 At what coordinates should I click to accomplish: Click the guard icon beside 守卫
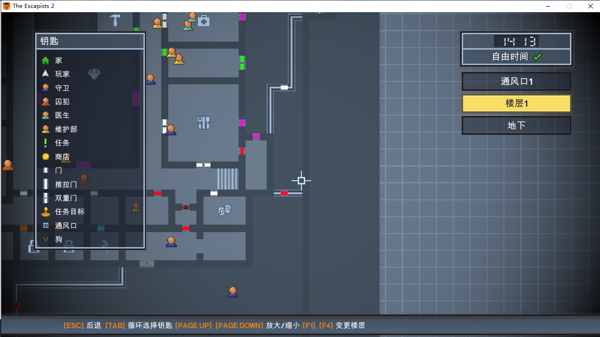[x=45, y=88]
